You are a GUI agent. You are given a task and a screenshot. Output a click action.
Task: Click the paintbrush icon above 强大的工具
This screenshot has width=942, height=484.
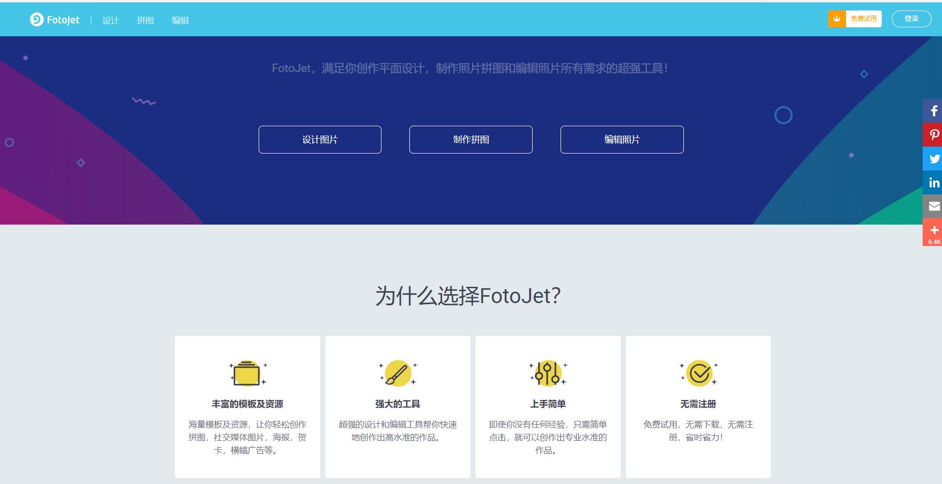pos(397,374)
